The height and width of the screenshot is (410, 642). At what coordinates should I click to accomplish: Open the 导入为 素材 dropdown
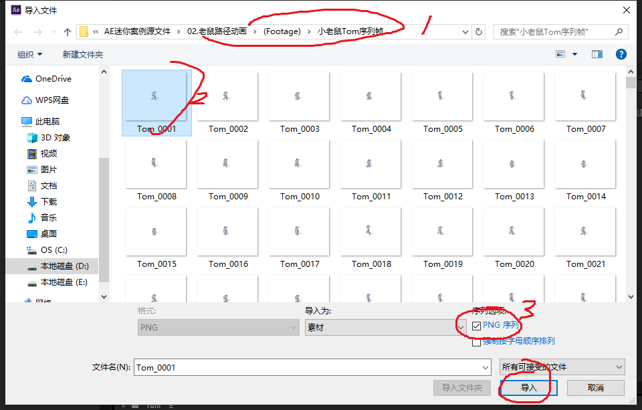(385, 328)
